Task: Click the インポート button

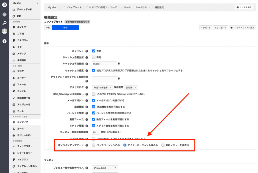Action: coord(205,28)
